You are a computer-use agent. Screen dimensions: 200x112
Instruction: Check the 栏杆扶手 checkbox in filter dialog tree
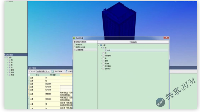[x=103, y=69]
